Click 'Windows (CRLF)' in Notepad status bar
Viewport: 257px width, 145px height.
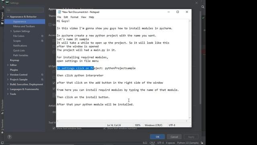click(153, 125)
